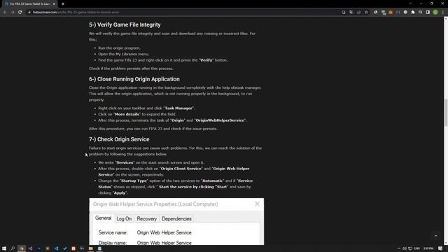Show hidden system tray icons chevron
The height and width of the screenshot is (252, 448).
pos(399,248)
